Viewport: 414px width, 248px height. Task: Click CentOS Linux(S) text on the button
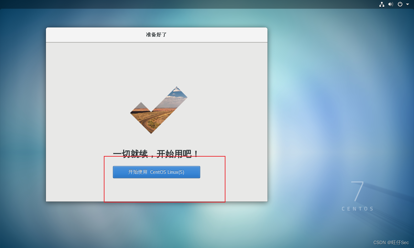click(167, 172)
